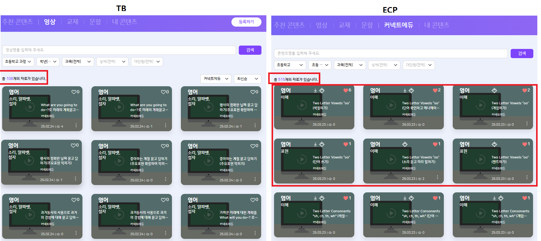Viewport: 541px width, 241px height.
Task: Download the "oo" 색칠하기 card content
Action: [315, 91]
